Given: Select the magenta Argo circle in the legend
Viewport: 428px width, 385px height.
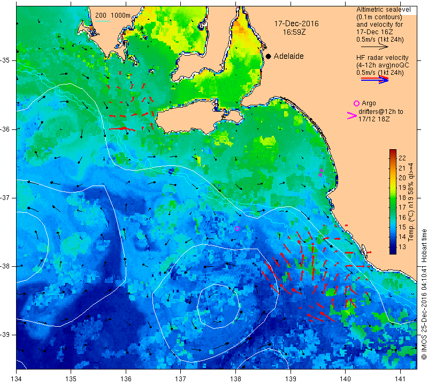Looking at the screenshot, I should pyautogui.click(x=356, y=103).
